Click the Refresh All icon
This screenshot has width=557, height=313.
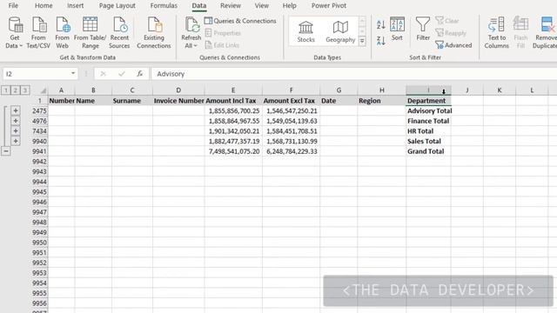click(x=191, y=25)
